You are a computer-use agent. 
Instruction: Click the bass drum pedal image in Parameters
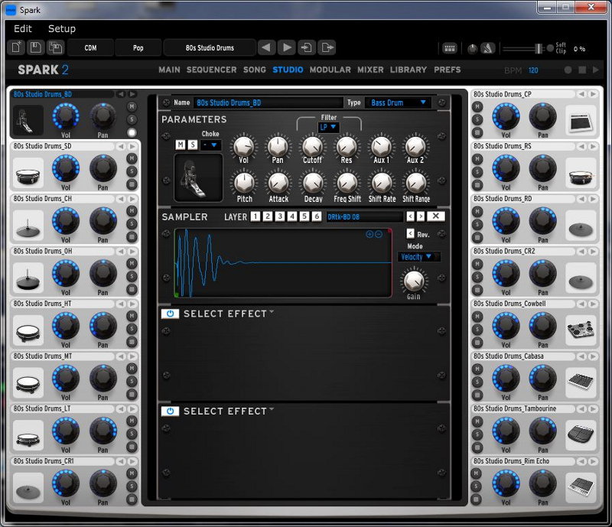[x=198, y=177]
